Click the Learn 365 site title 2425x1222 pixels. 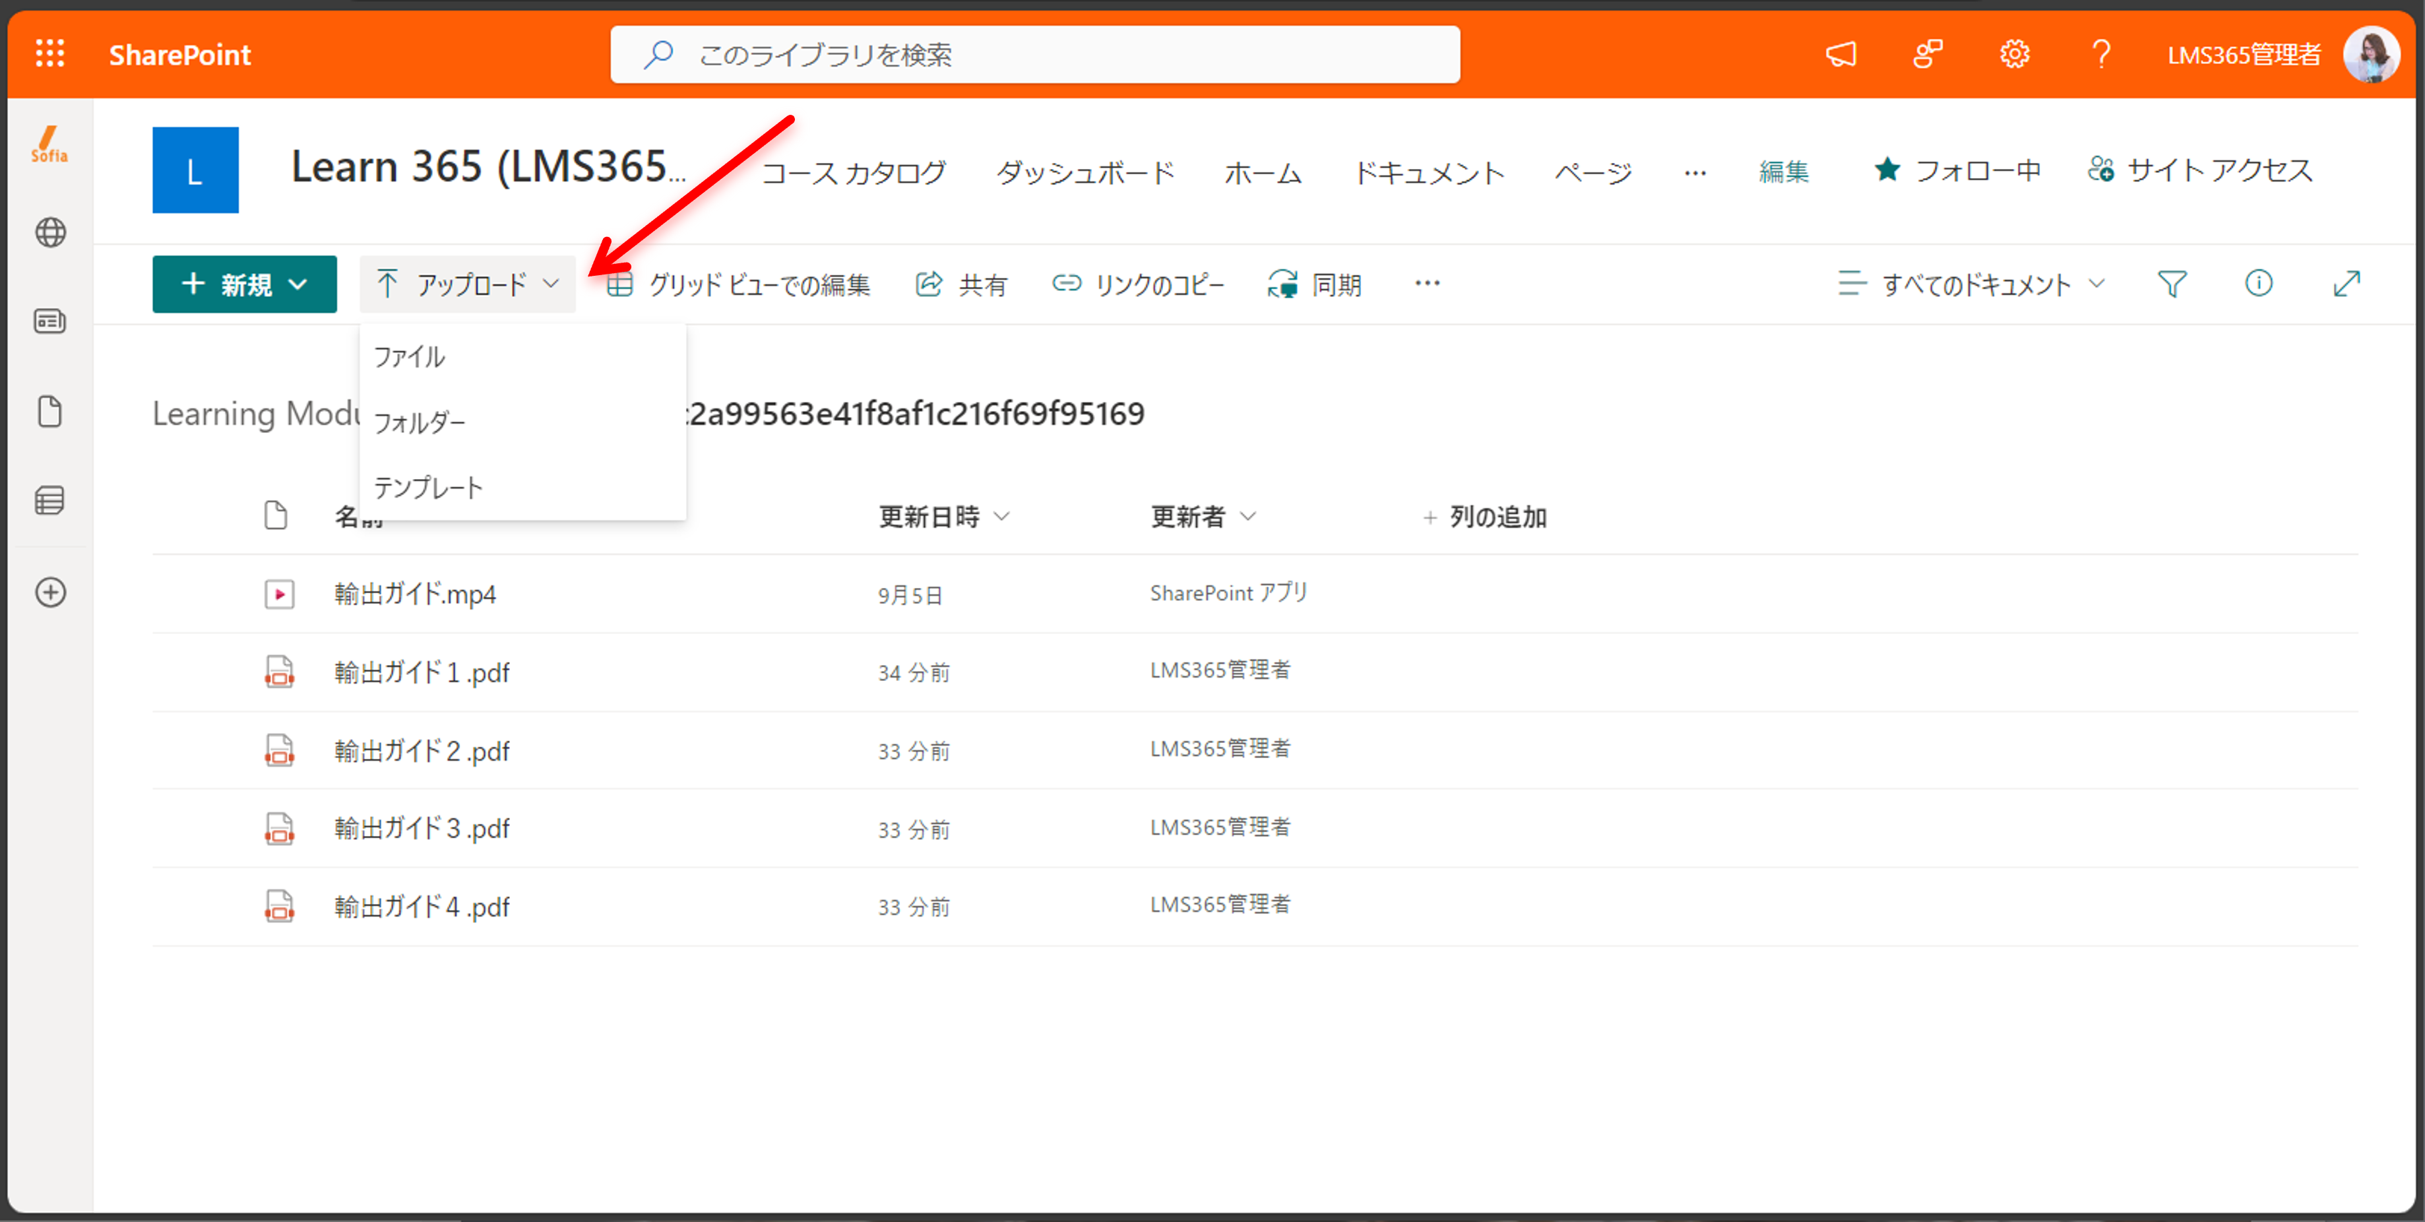point(489,168)
